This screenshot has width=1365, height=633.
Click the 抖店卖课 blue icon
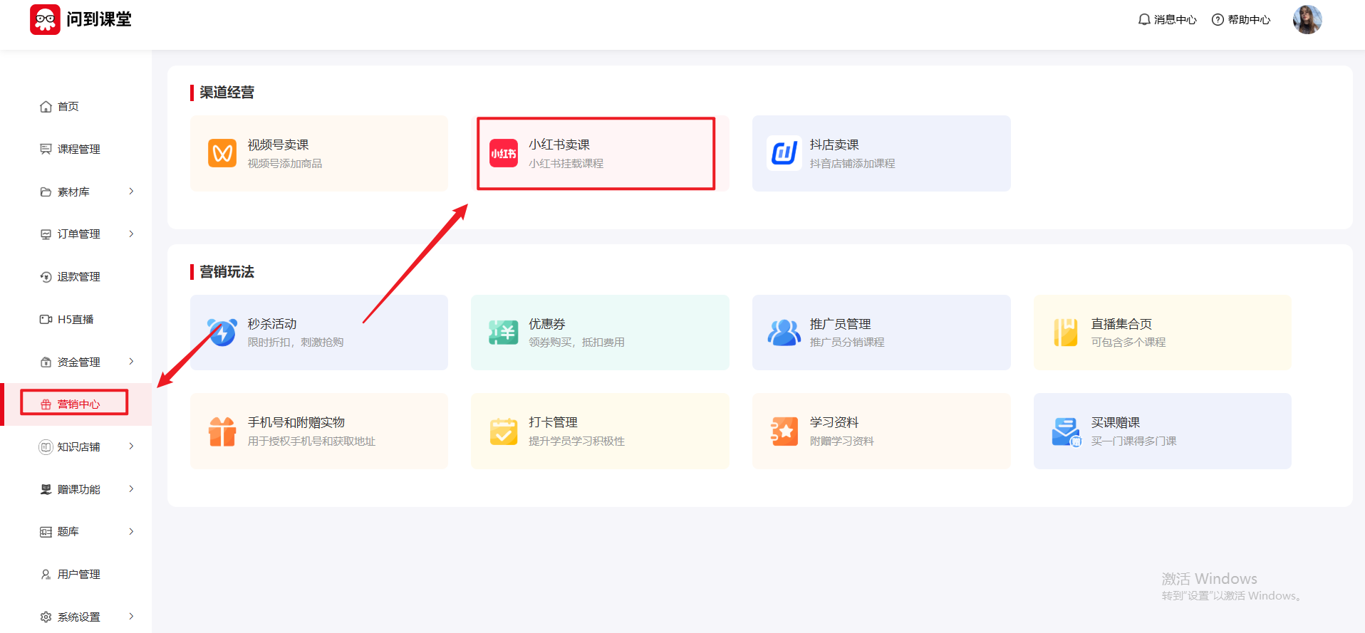tap(784, 153)
